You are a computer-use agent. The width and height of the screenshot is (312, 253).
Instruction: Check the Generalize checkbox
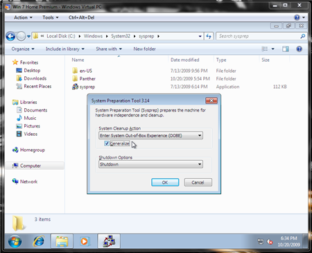[107, 143]
